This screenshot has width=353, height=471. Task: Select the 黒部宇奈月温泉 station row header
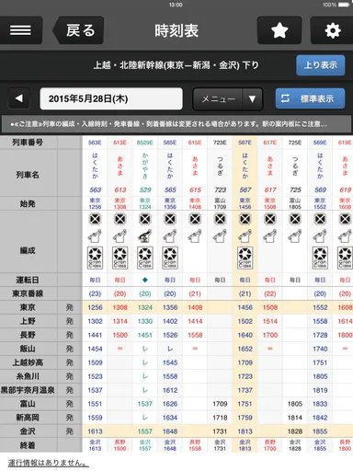(28, 390)
